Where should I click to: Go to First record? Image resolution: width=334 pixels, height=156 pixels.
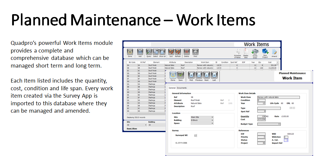point(191,75)
